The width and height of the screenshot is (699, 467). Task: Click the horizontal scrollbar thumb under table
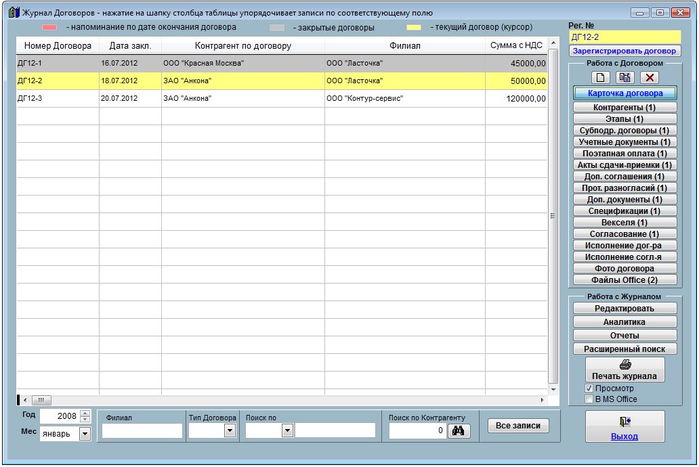(40, 400)
